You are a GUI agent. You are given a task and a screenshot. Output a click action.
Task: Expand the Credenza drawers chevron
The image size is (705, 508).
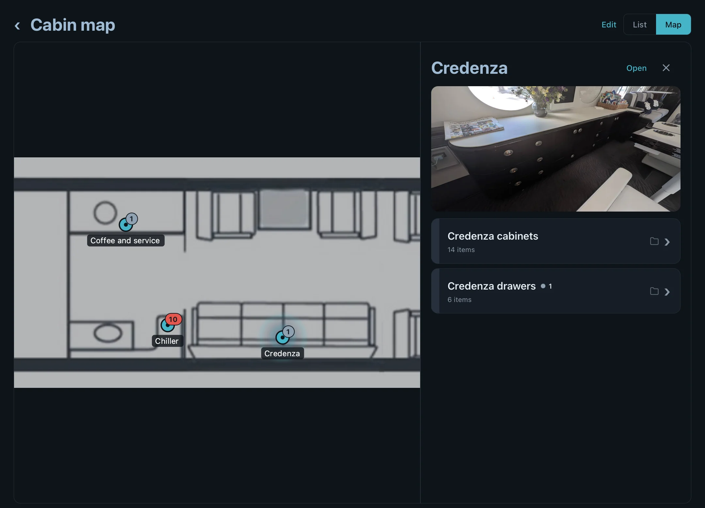pos(667,292)
